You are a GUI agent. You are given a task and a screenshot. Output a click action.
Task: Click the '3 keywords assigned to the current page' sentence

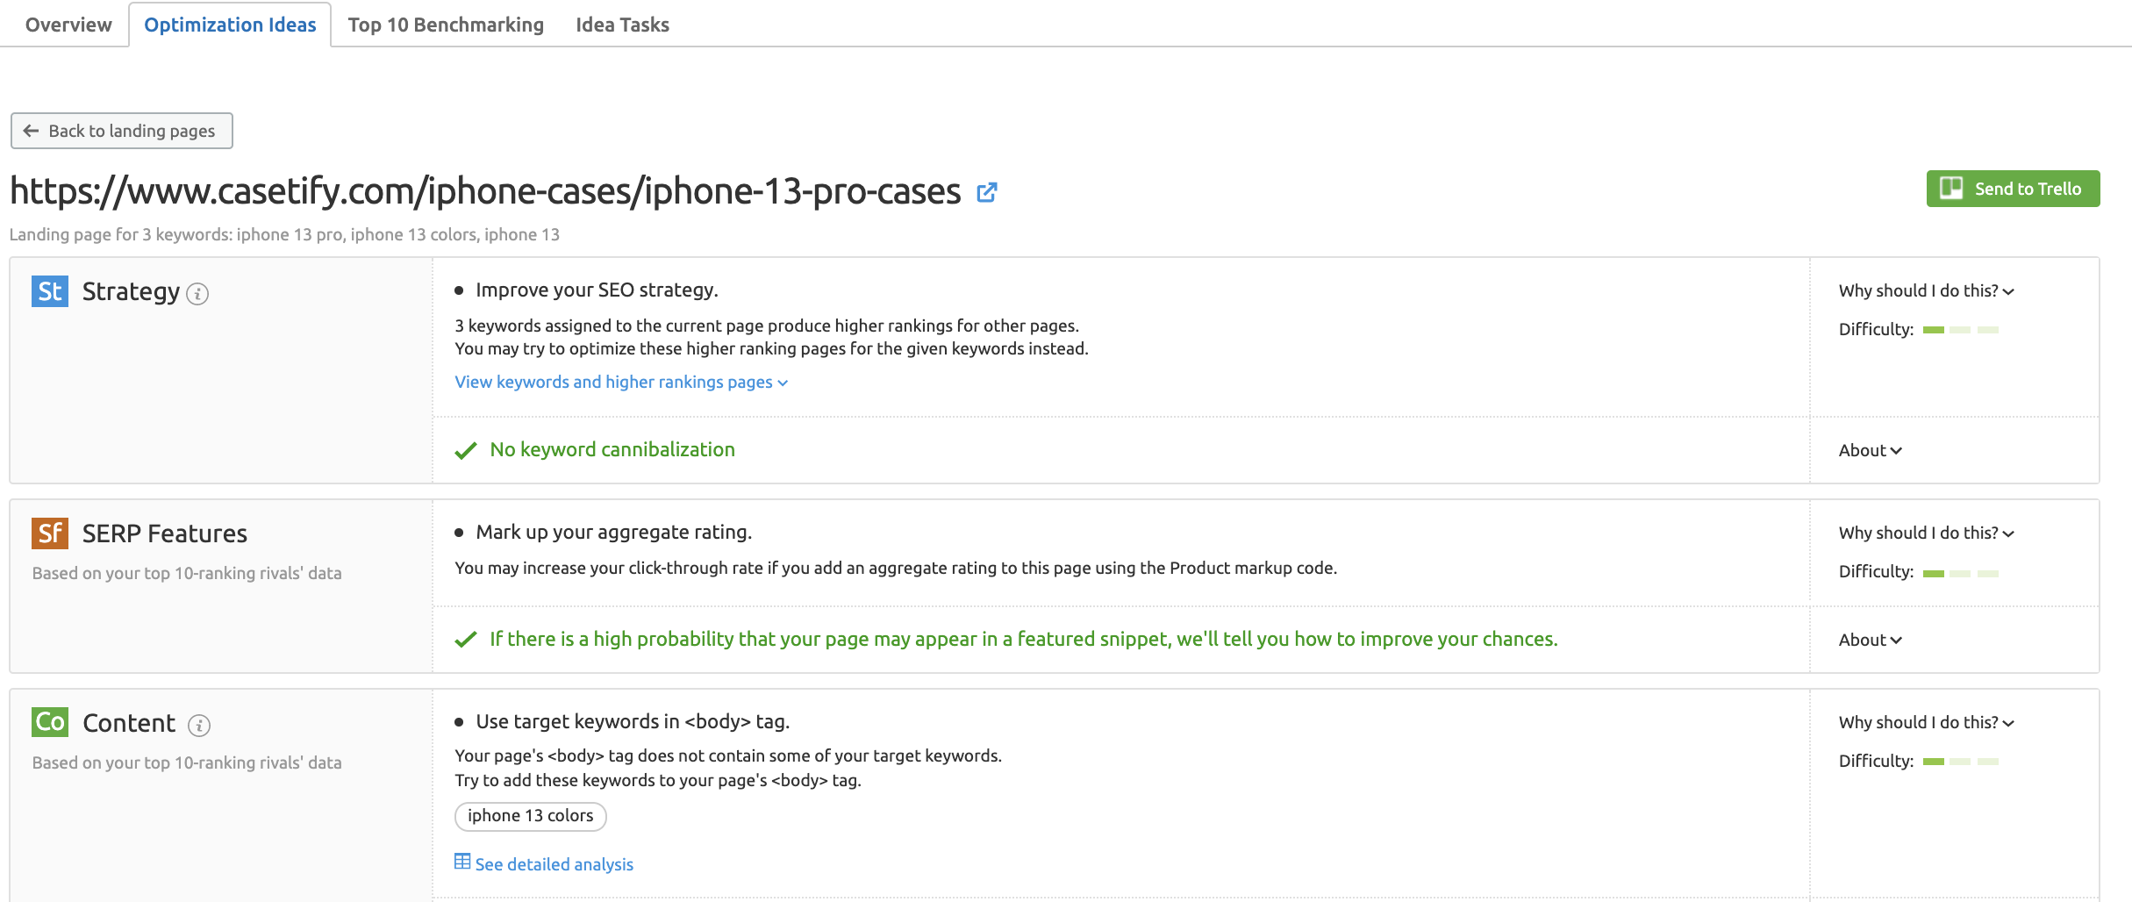pyautogui.click(x=767, y=326)
